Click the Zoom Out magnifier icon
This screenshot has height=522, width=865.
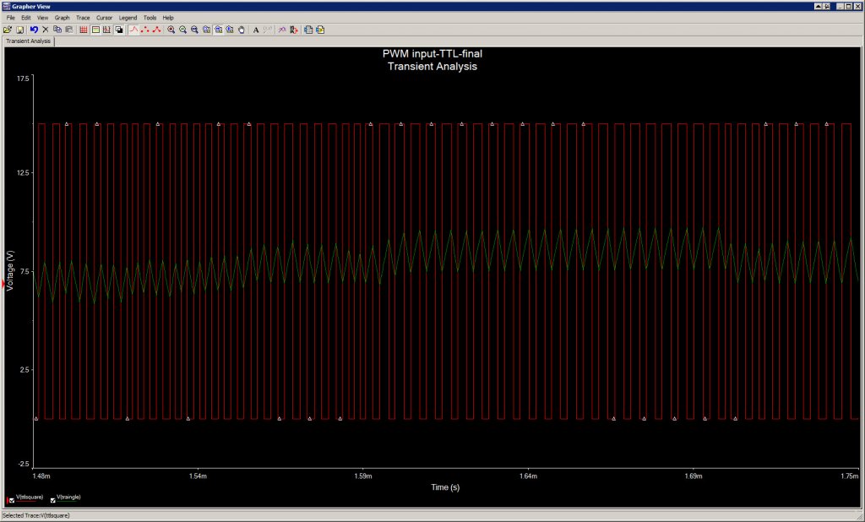(x=182, y=30)
